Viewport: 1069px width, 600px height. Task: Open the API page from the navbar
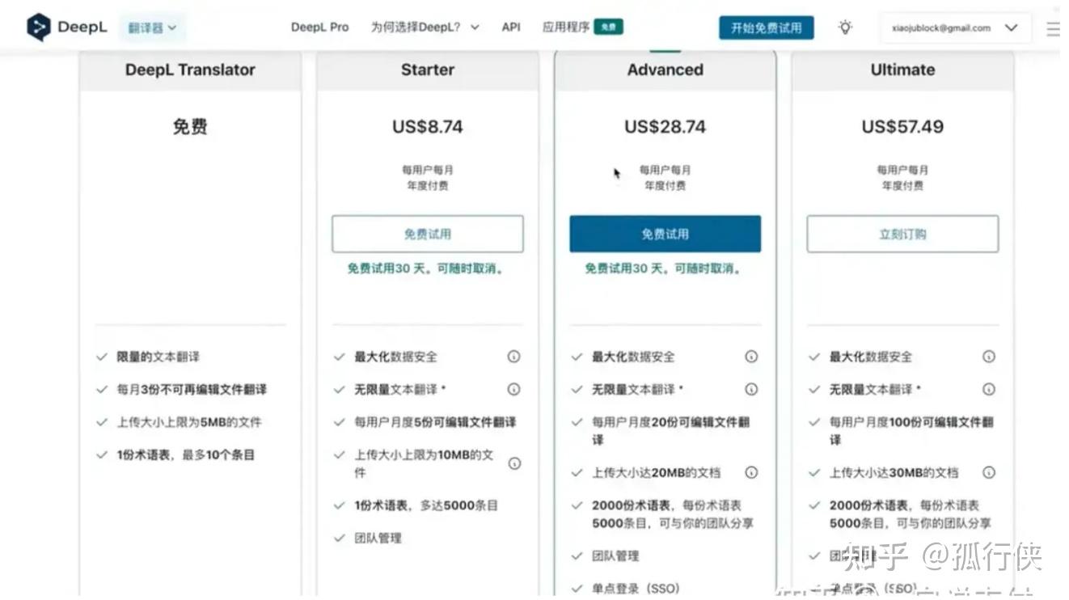511,26
